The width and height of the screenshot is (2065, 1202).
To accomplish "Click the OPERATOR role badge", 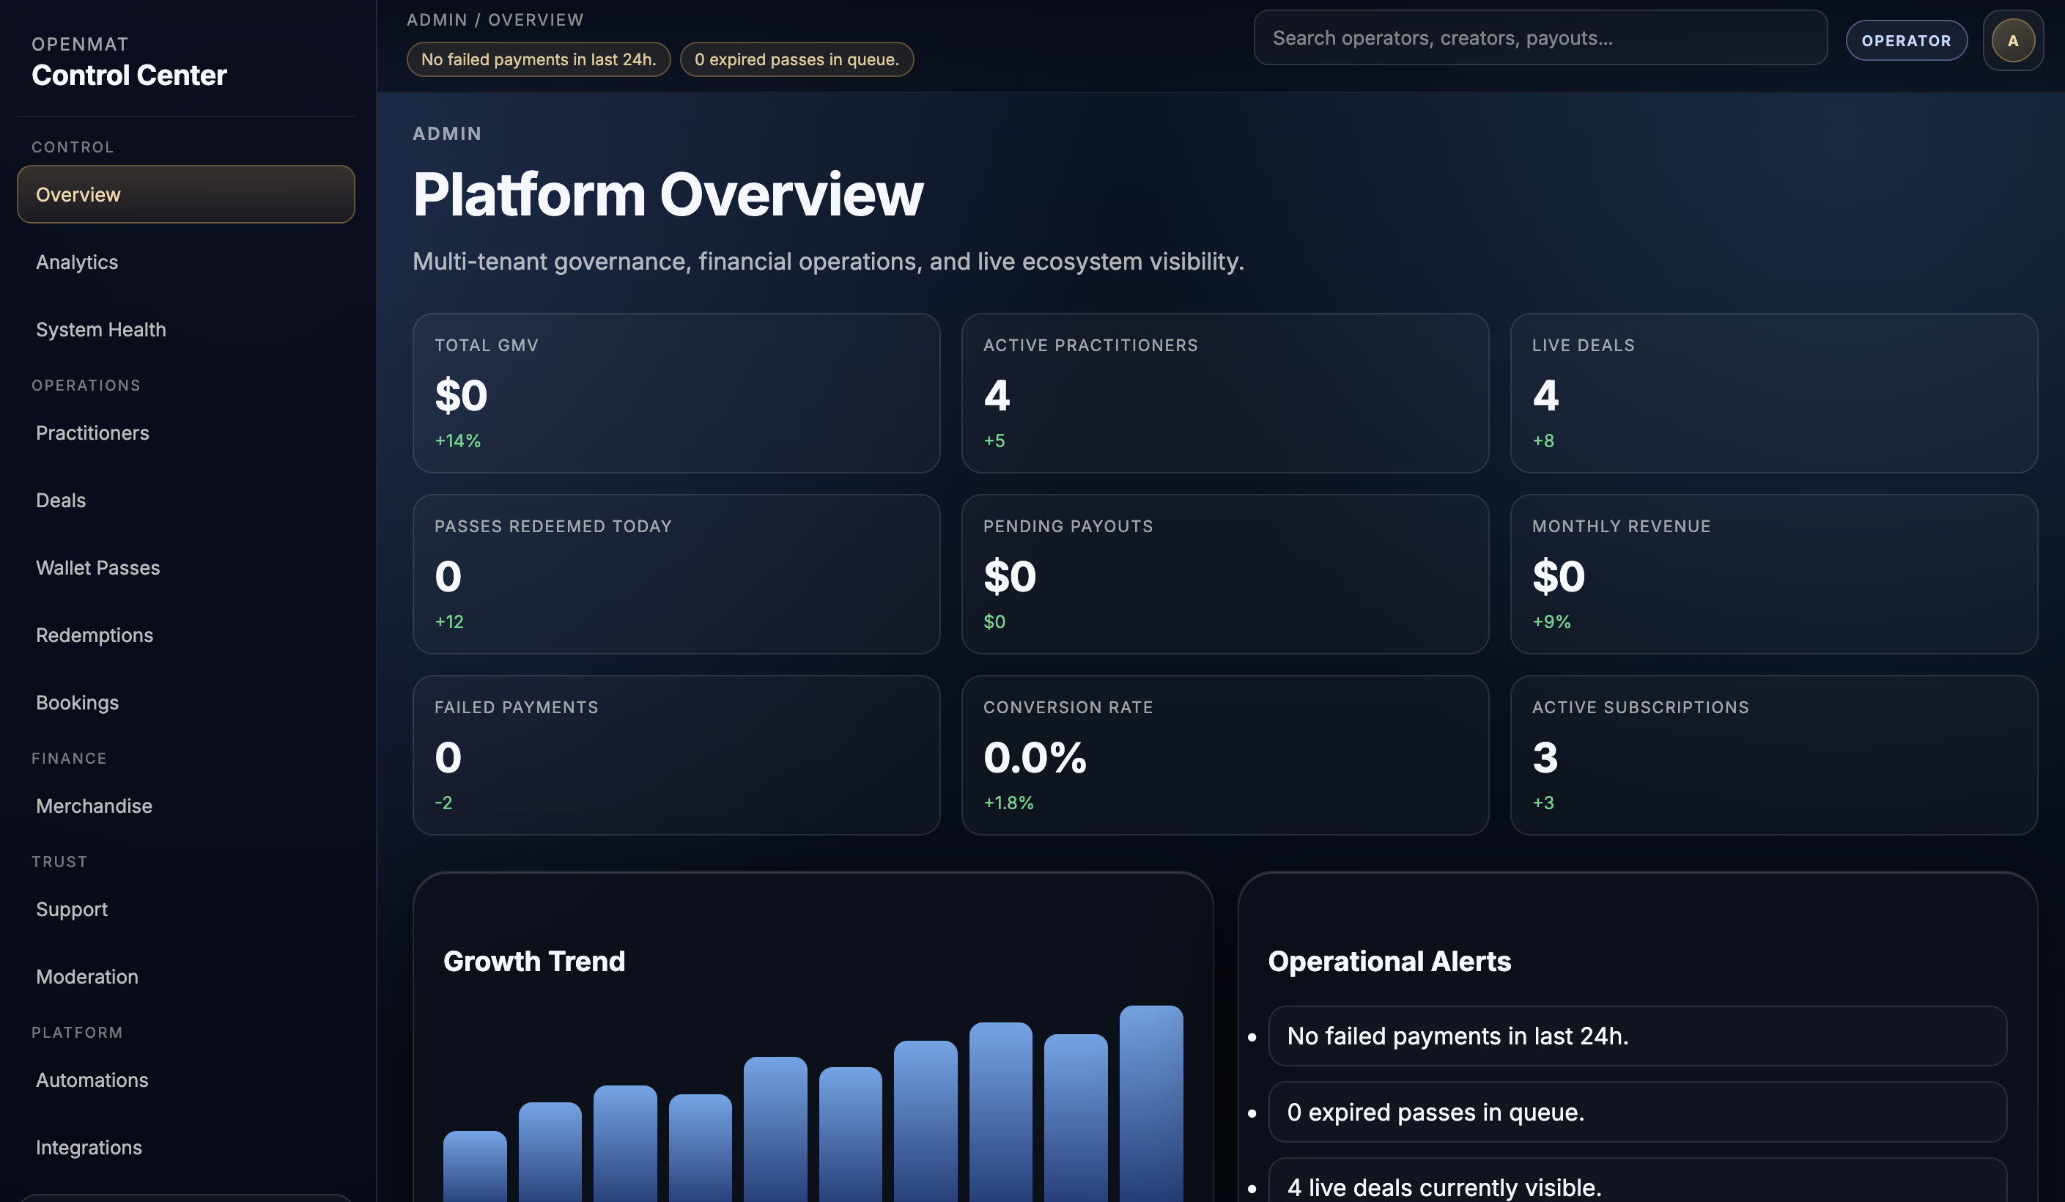I will (x=1906, y=40).
